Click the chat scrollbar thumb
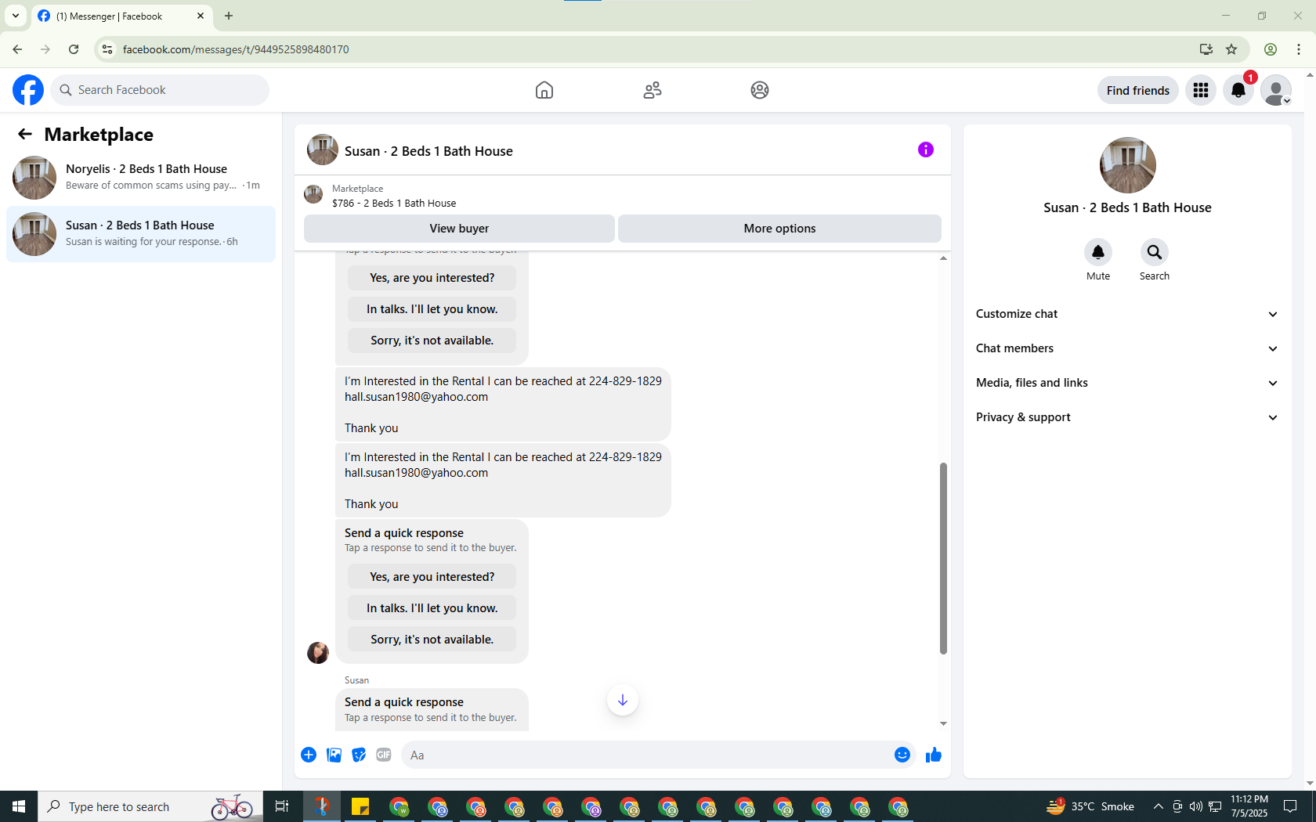1316x822 pixels. pyautogui.click(x=943, y=558)
